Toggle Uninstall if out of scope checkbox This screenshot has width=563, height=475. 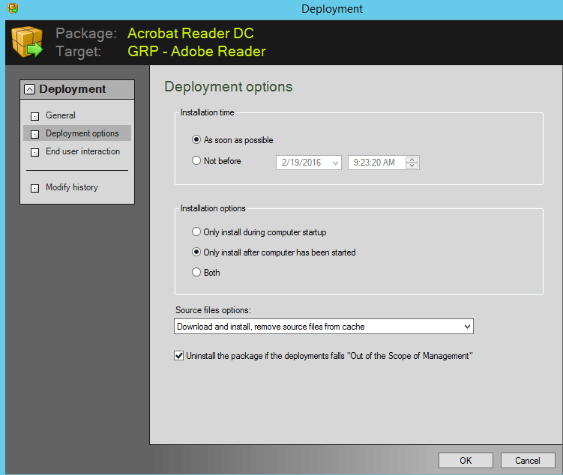(179, 356)
